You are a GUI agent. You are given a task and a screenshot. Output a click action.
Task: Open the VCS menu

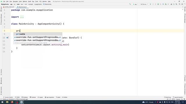pyautogui.click(x=40, y=1)
